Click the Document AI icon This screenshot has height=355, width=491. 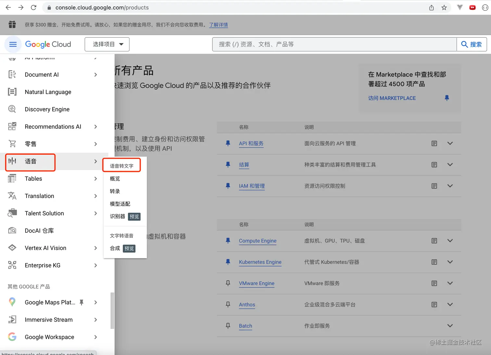[x=12, y=74]
